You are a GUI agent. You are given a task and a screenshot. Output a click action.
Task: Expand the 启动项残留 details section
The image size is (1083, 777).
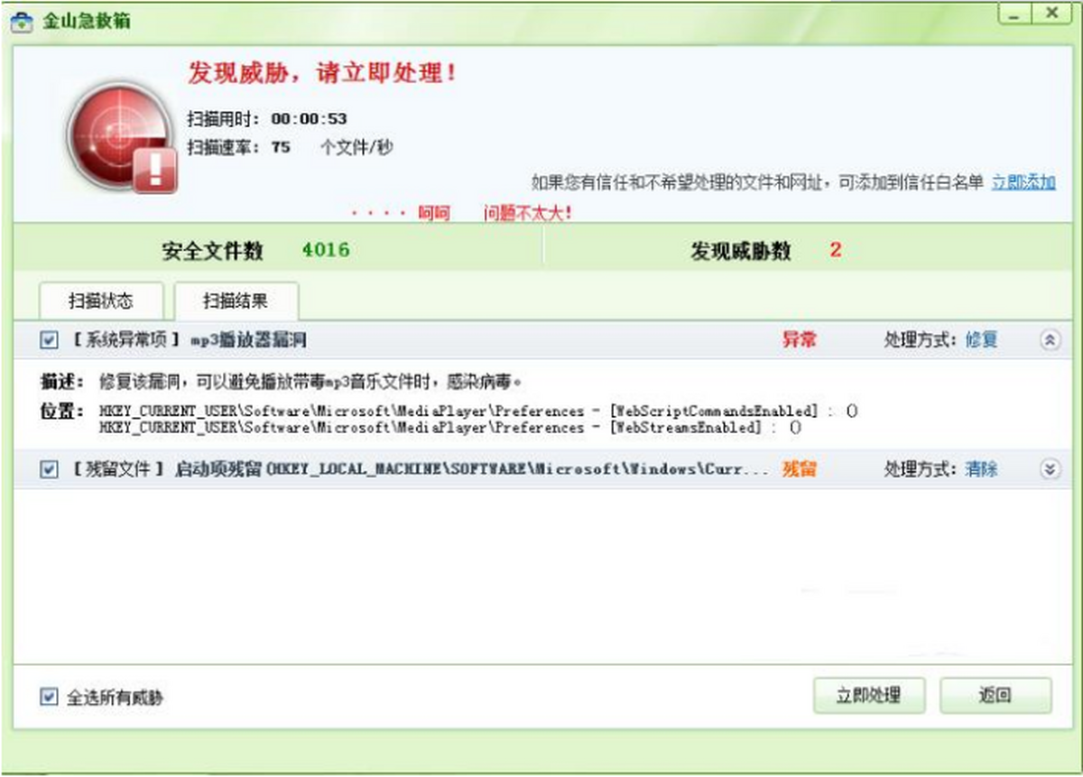pyautogui.click(x=1049, y=469)
